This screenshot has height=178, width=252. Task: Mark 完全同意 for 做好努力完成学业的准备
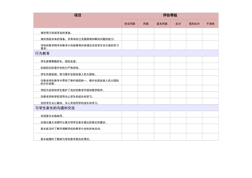click(x=130, y=31)
